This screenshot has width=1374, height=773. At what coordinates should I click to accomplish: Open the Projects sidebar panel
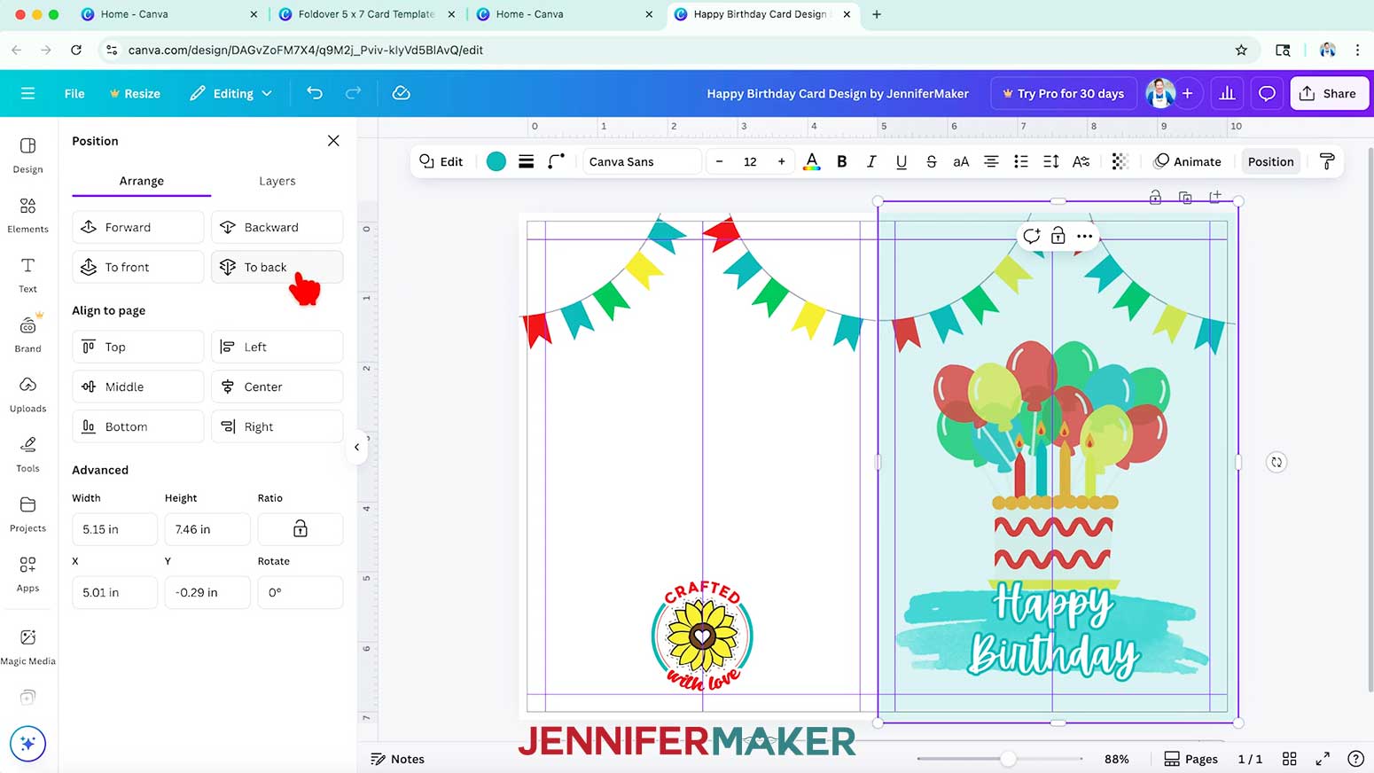(27, 514)
